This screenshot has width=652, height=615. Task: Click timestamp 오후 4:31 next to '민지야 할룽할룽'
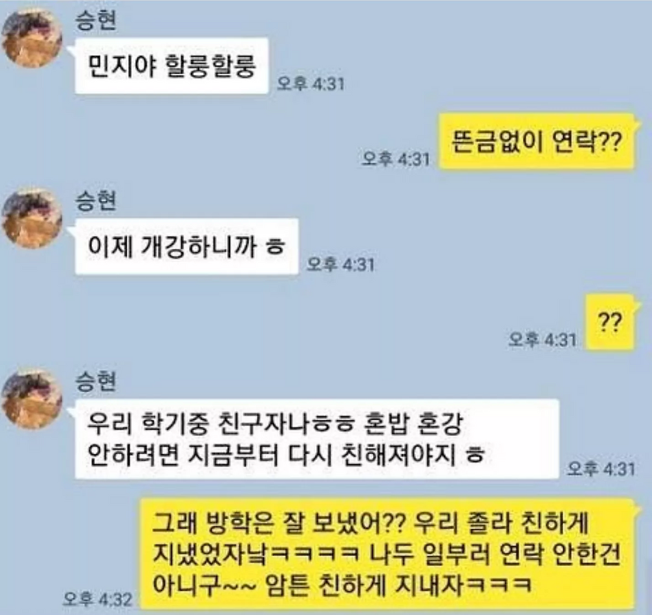coord(310,84)
